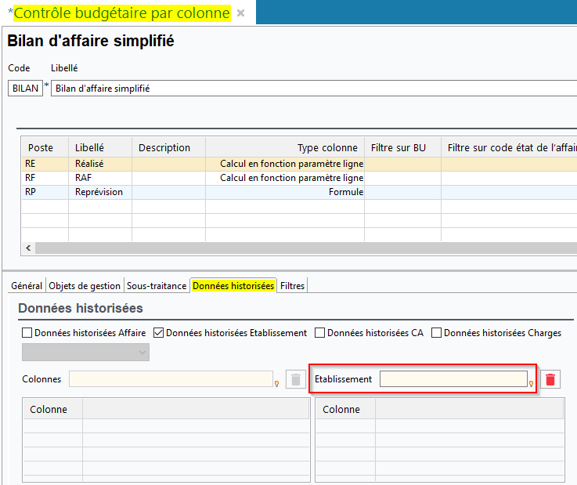Viewport: 577px width, 485px height.
Task: Click Filtre sur code état de l'affaire header
Action: point(510,147)
